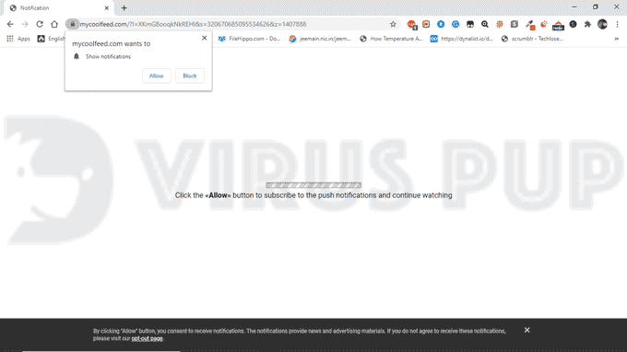Open the red square extension icon
627x352 pixels.
(426, 24)
